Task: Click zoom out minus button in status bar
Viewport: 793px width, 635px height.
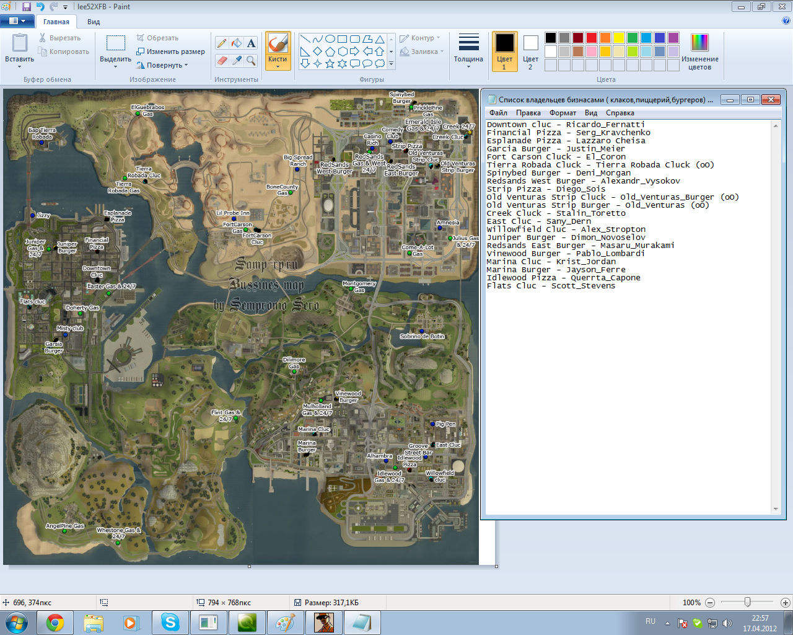Action: pyautogui.click(x=710, y=602)
